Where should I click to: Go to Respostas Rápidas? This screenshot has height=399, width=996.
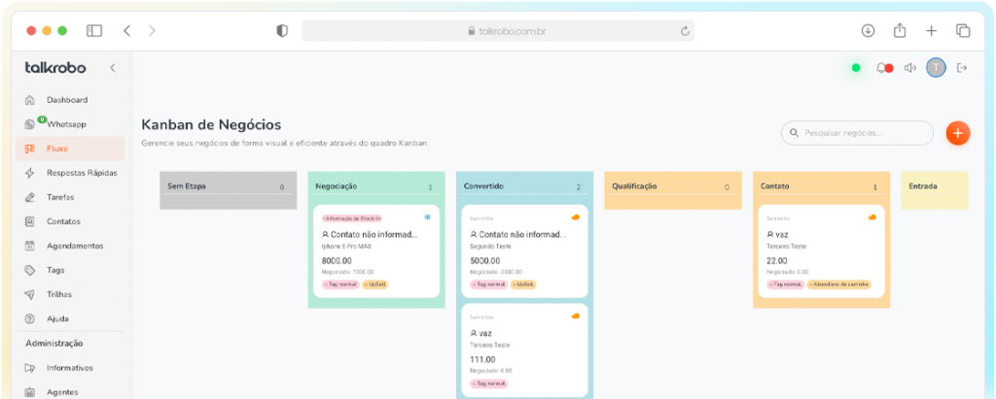(82, 173)
